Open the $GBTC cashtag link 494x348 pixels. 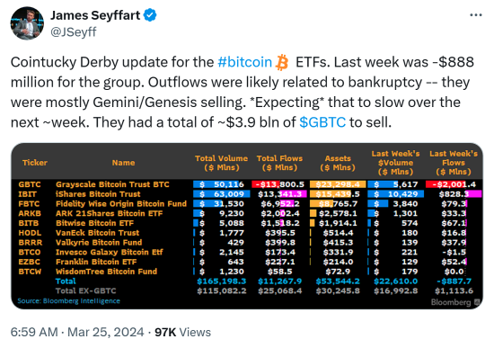point(322,122)
